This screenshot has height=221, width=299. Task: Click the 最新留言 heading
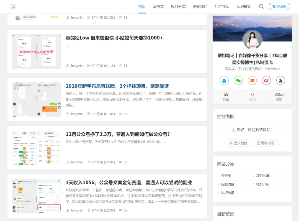(225, 214)
